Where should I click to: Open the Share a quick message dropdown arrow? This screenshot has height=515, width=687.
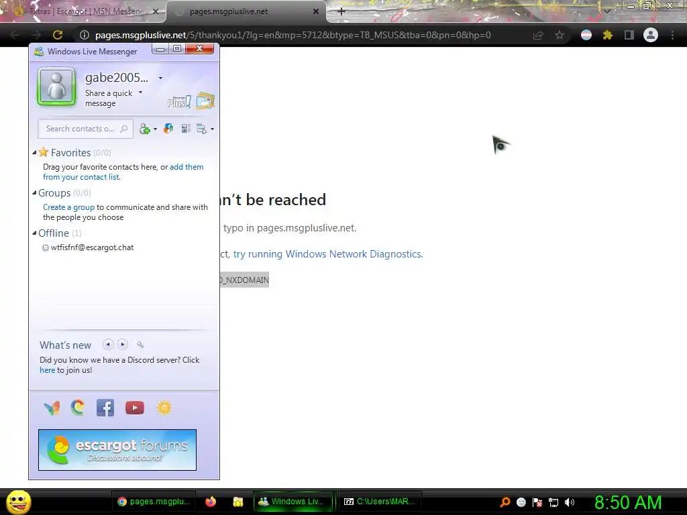[140, 93]
